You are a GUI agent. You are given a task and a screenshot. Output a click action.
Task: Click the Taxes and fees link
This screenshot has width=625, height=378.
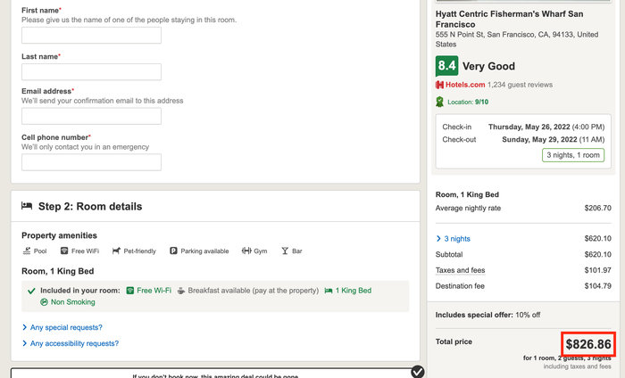tap(460, 270)
